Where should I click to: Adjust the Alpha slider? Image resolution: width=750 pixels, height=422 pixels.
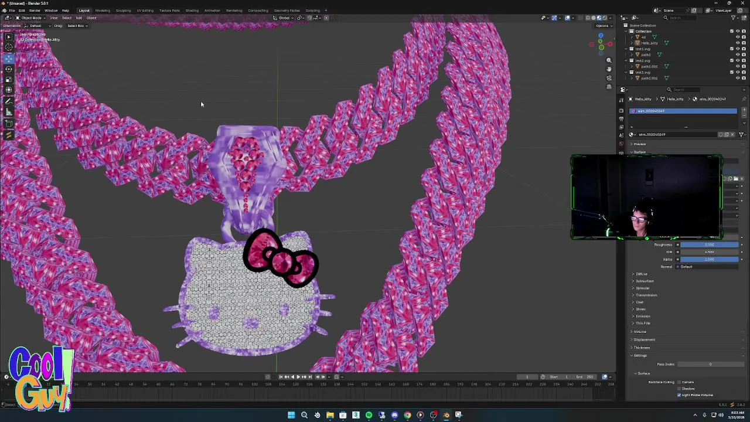coord(709,259)
